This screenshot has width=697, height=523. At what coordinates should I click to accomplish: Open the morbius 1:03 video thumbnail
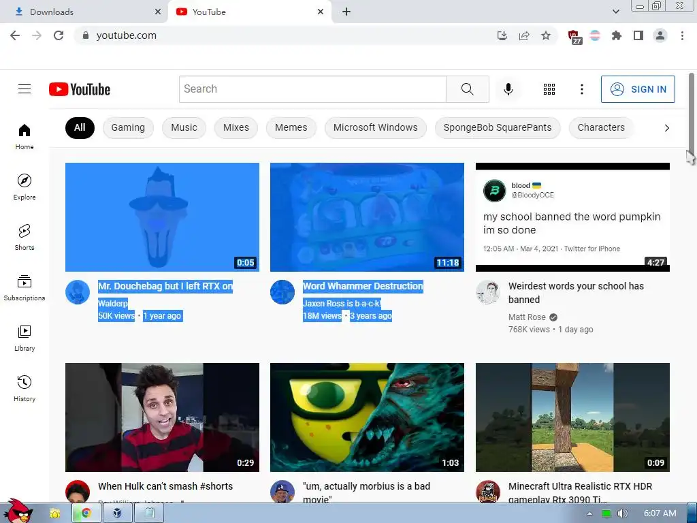pos(367,417)
